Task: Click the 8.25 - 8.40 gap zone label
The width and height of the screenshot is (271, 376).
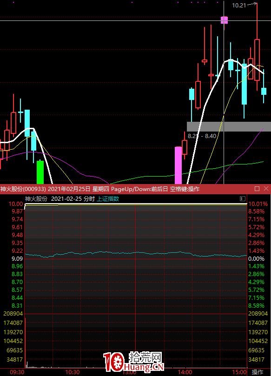Action: click(202, 136)
